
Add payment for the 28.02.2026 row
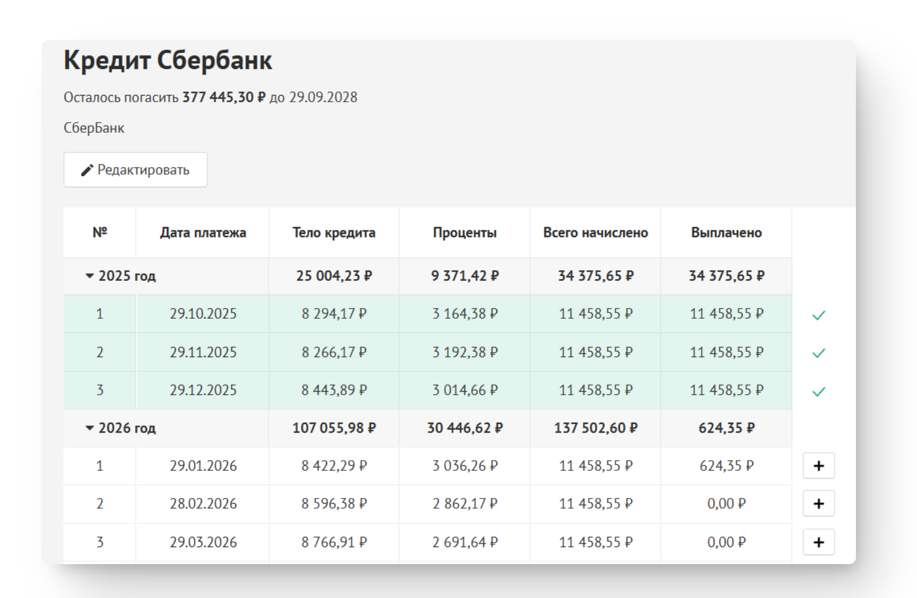pyautogui.click(x=818, y=504)
